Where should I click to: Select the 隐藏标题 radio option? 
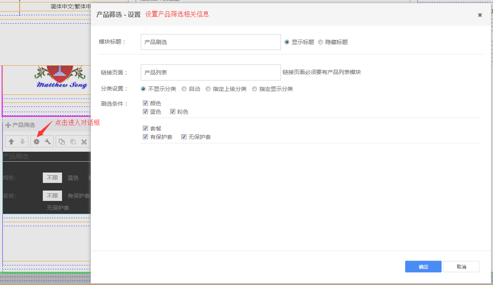321,42
